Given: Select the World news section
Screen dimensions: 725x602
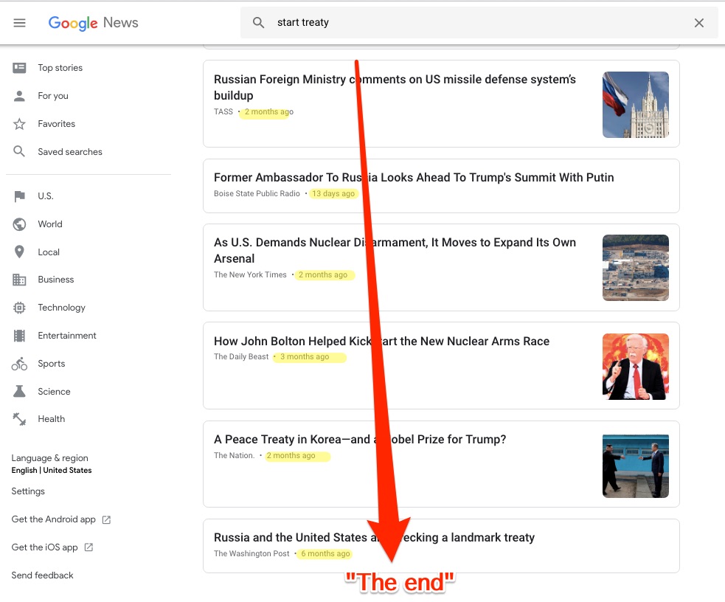Looking at the screenshot, I should [x=50, y=224].
